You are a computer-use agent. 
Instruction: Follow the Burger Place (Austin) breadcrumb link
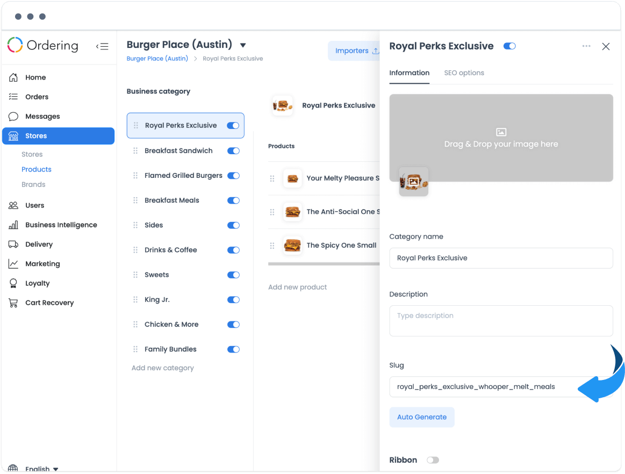coord(157,59)
